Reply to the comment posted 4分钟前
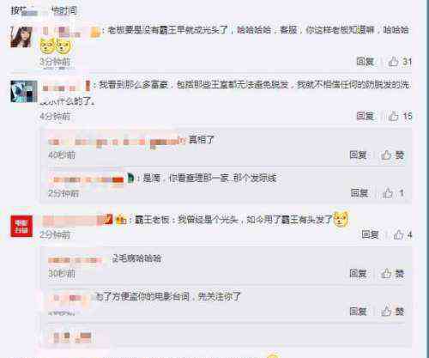The width and height of the screenshot is (429, 358). pos(365,116)
